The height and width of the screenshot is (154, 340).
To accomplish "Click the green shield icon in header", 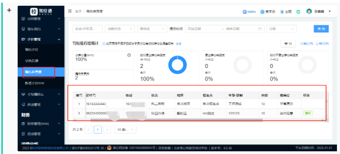I will click(298, 12).
